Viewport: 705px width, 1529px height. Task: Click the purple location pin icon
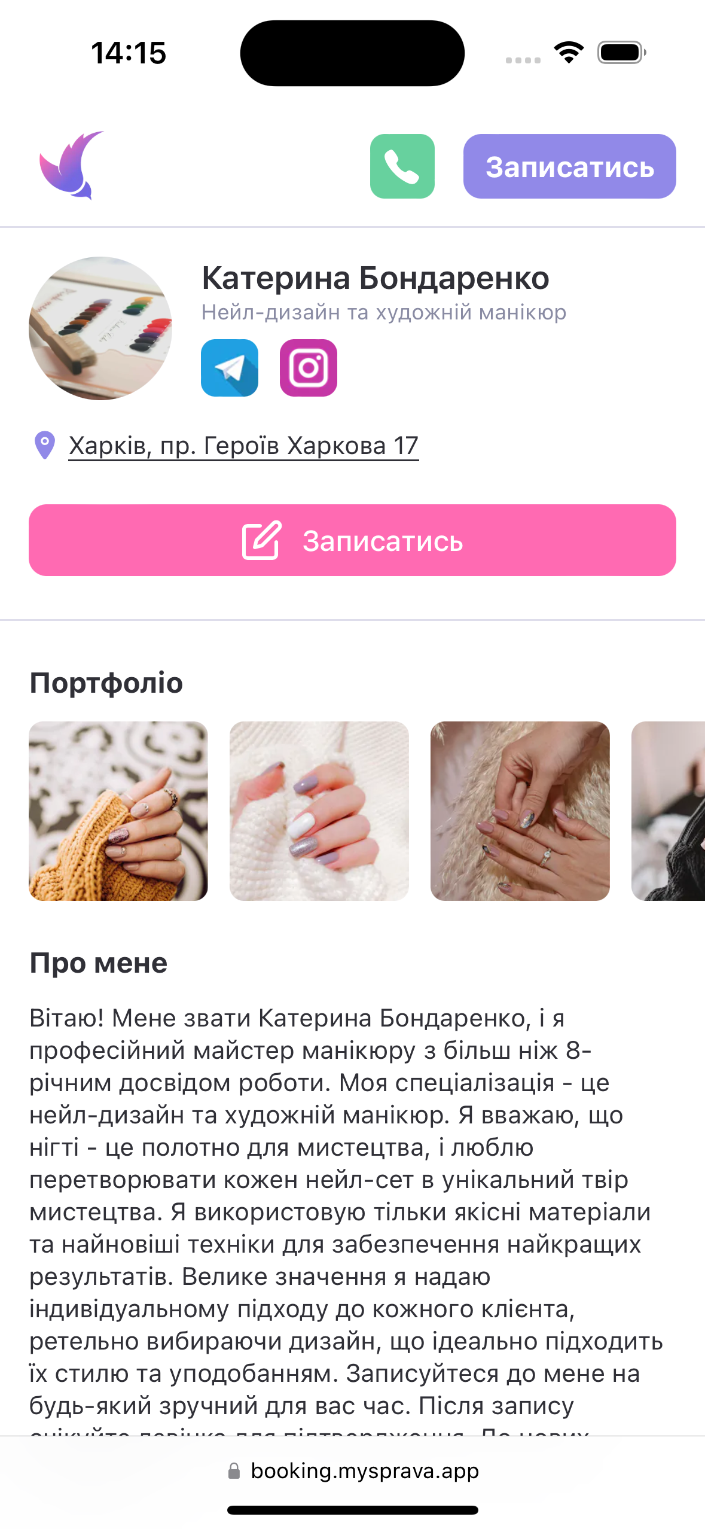[x=45, y=446]
